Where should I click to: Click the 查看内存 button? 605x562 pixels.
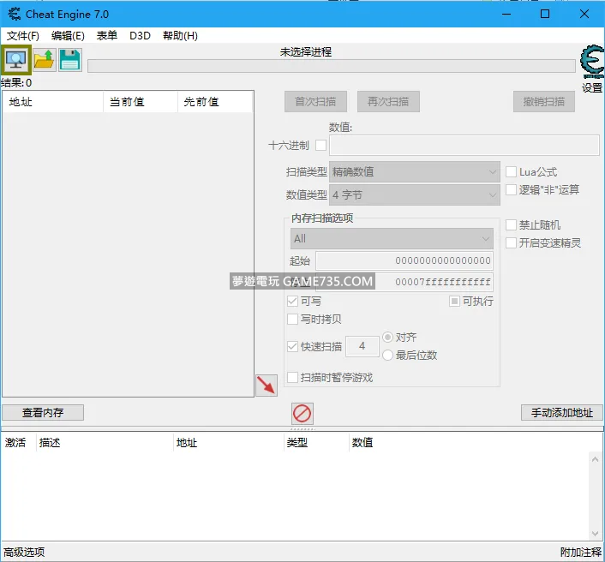(x=43, y=413)
